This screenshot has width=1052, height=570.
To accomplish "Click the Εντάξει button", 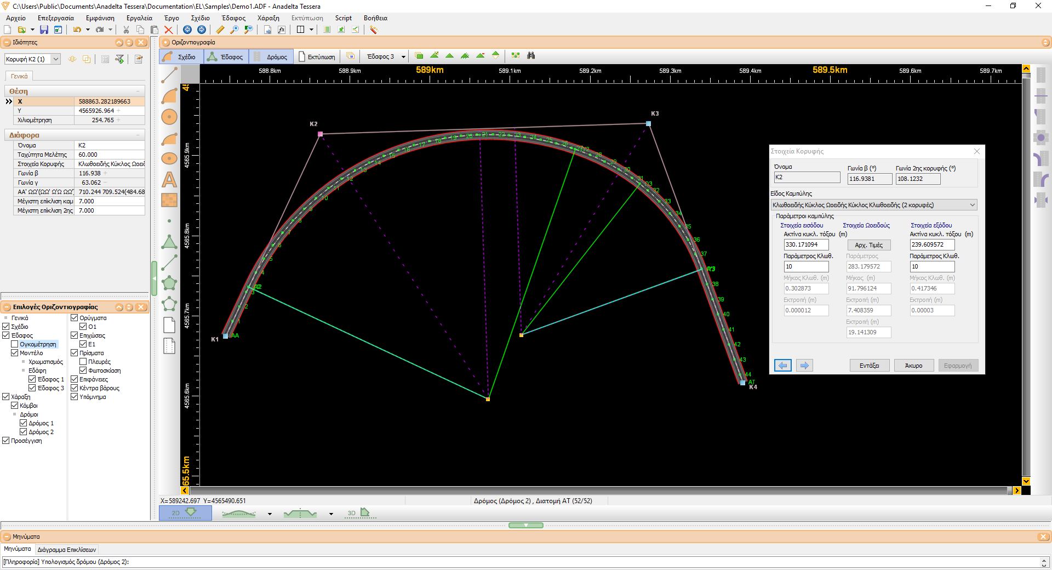I will (x=870, y=366).
